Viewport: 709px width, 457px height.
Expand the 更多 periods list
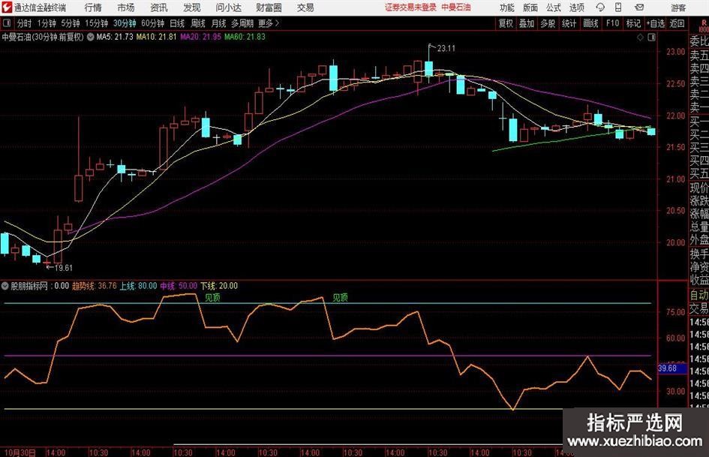(x=269, y=23)
